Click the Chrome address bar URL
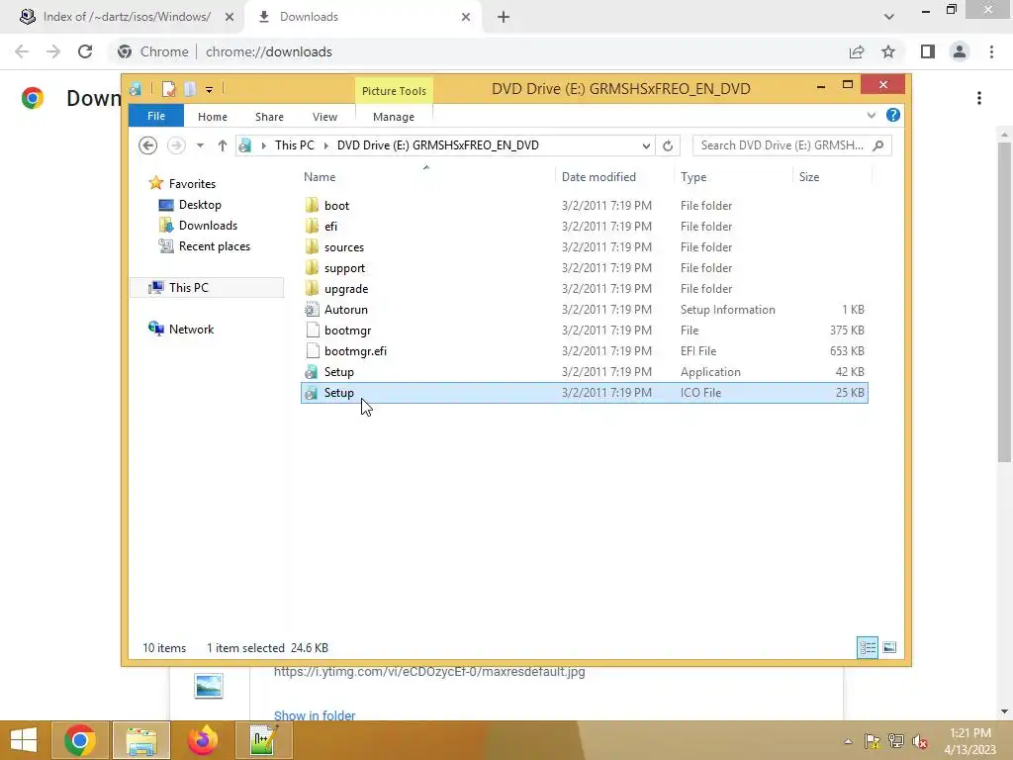The image size is (1013, 760). pyautogui.click(x=269, y=51)
